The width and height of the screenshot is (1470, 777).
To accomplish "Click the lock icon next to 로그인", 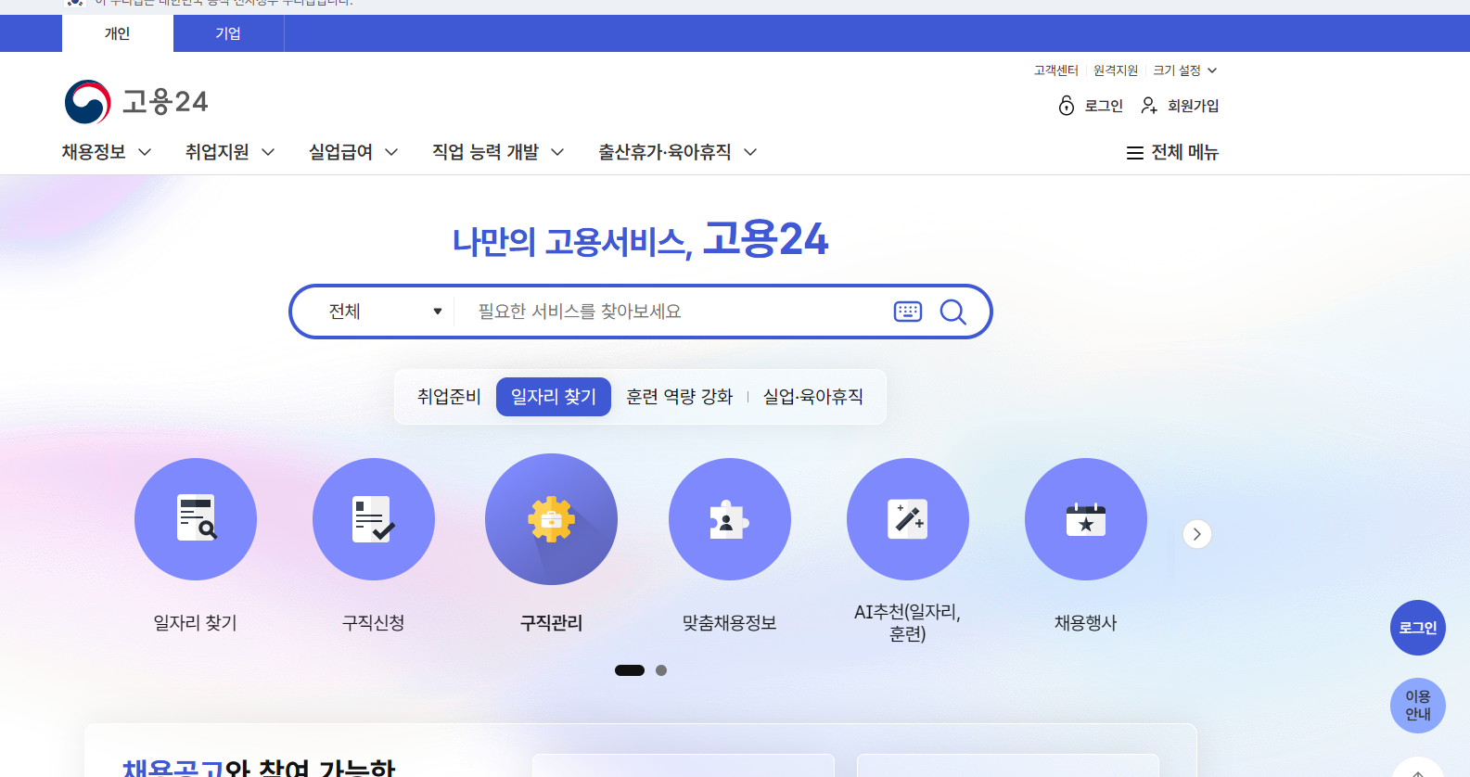I will pos(1067,106).
